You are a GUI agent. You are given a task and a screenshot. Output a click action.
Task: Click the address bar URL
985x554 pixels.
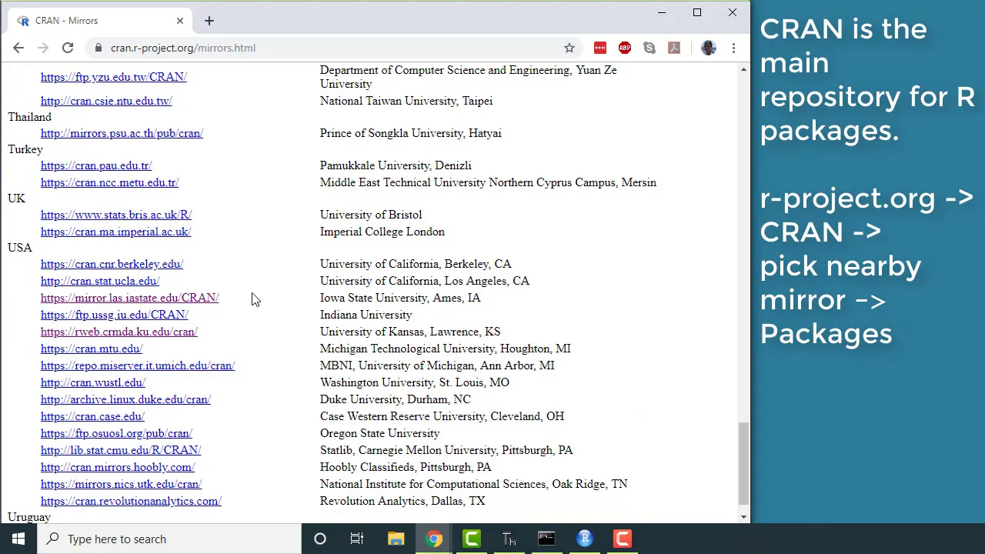[183, 48]
